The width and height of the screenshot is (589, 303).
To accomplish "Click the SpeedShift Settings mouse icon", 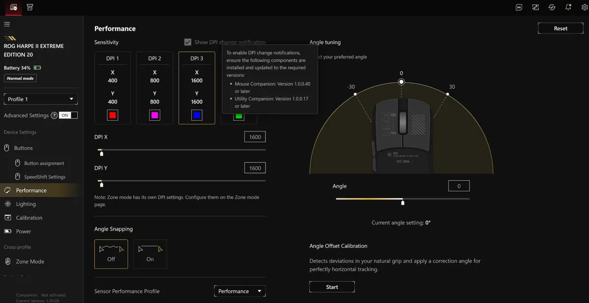I will point(19,177).
